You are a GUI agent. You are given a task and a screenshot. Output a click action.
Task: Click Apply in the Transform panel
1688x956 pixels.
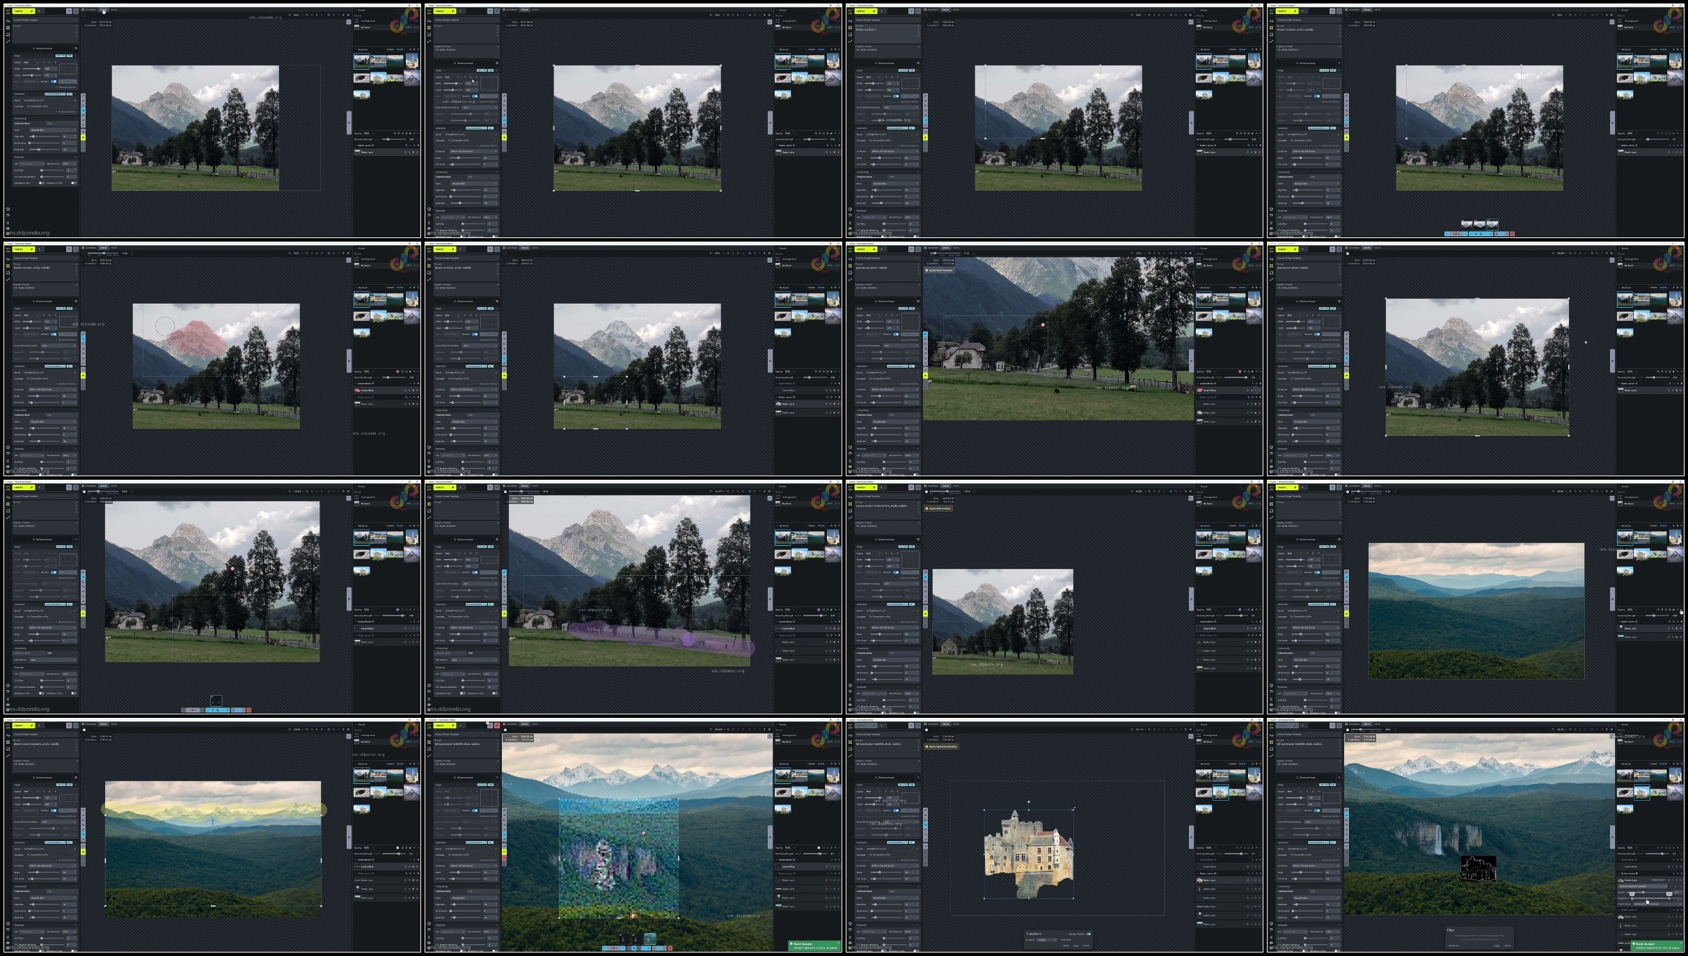1075,946
